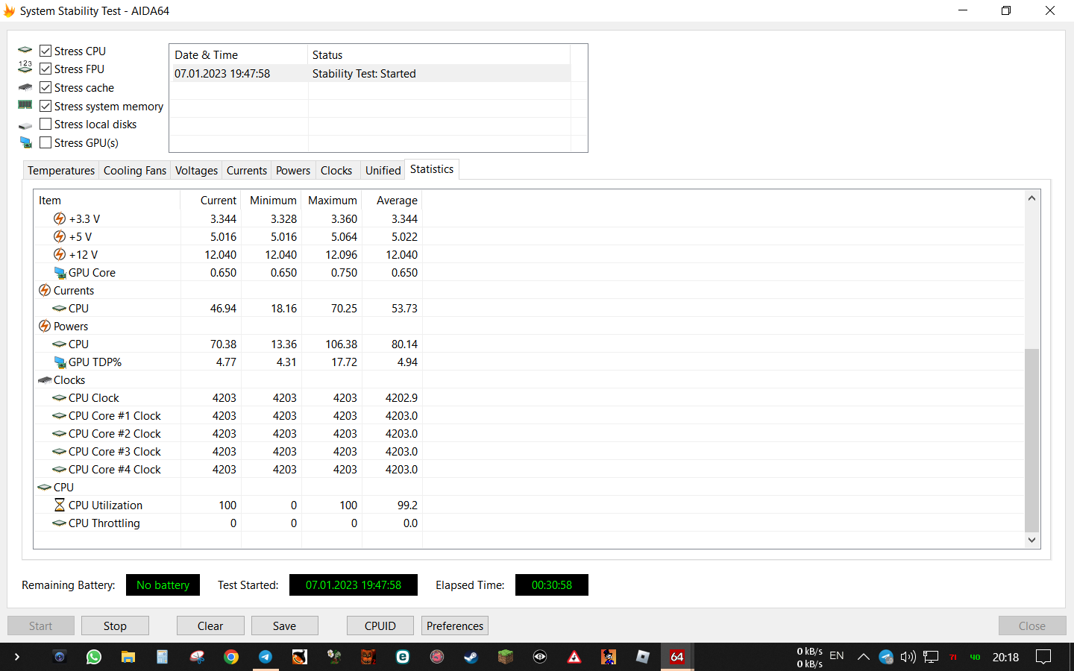The width and height of the screenshot is (1074, 671).
Task: Click the chip icon beside CPU Clock
Action: point(60,398)
